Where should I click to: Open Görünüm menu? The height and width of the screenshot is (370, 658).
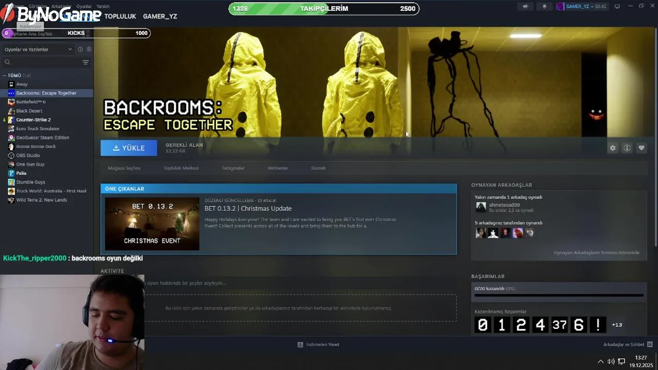point(37,7)
